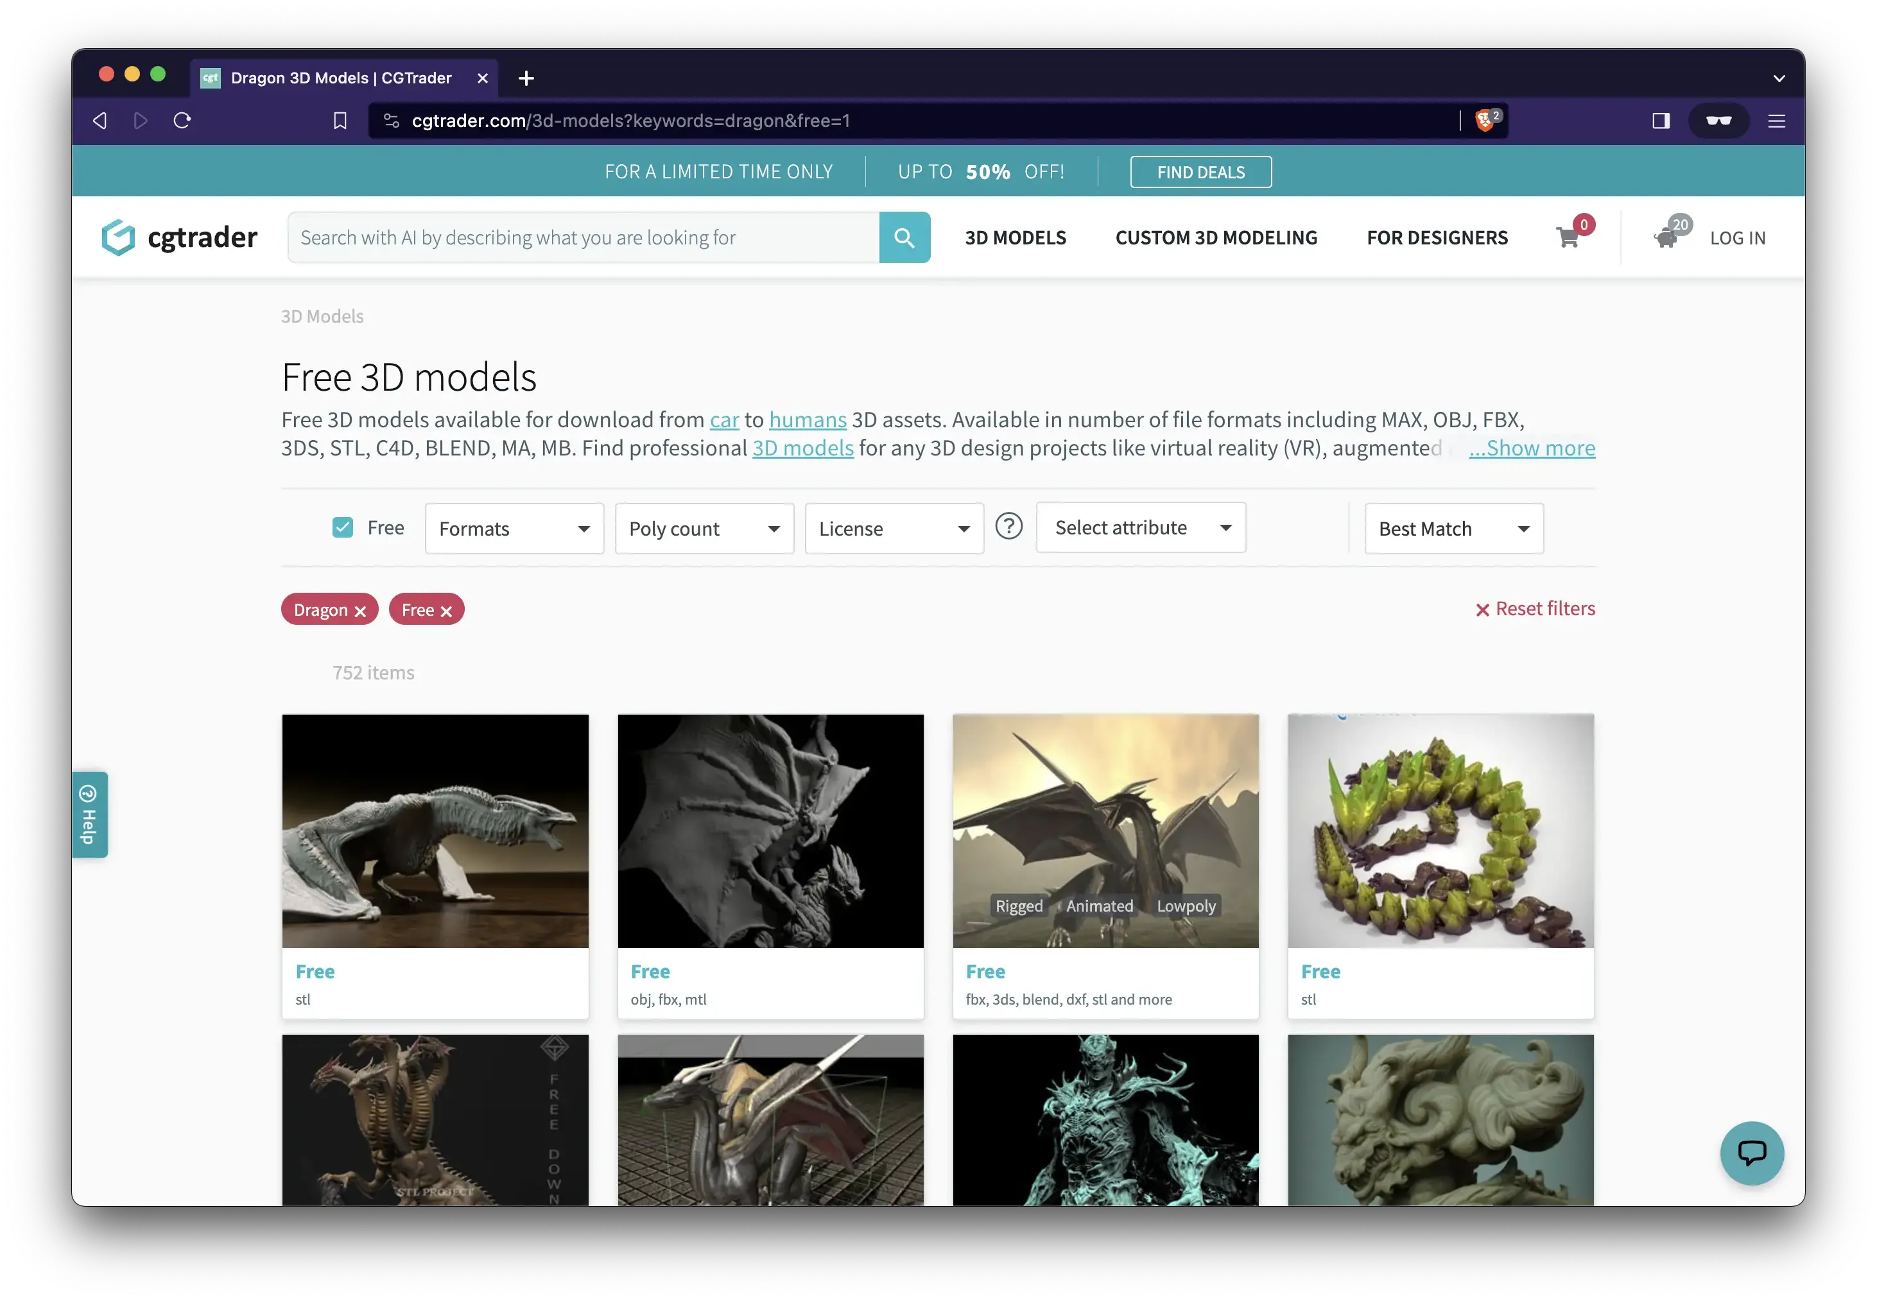Open the Best Match sort dropdown

(x=1453, y=528)
